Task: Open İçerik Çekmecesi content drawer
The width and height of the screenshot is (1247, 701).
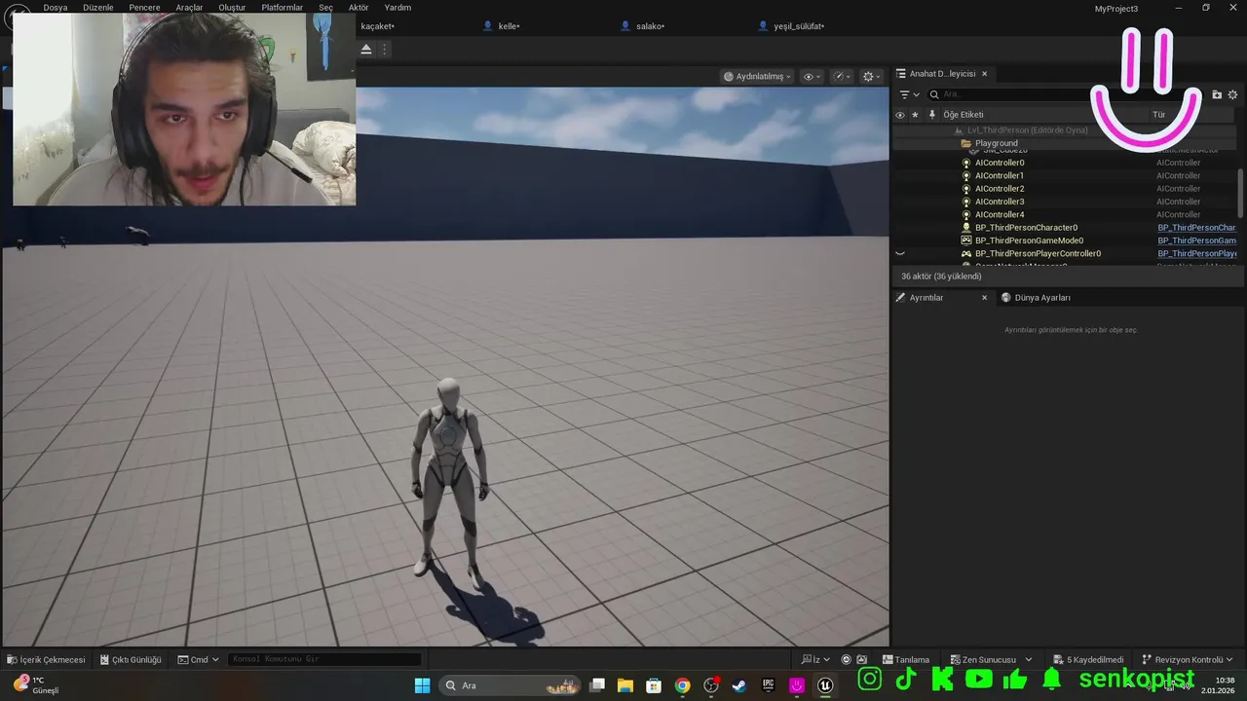Action: tap(46, 659)
